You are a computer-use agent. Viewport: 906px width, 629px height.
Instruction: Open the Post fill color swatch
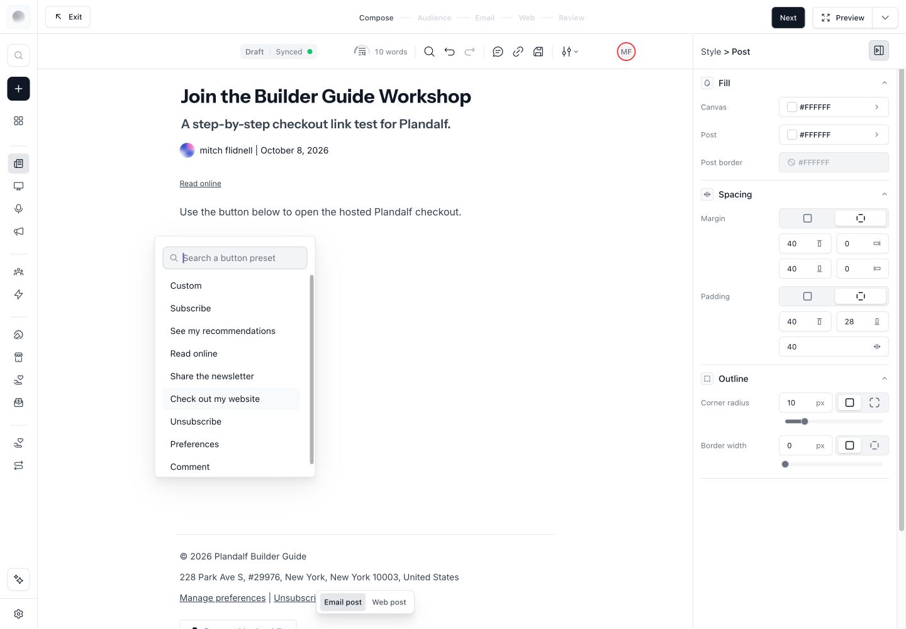click(792, 135)
